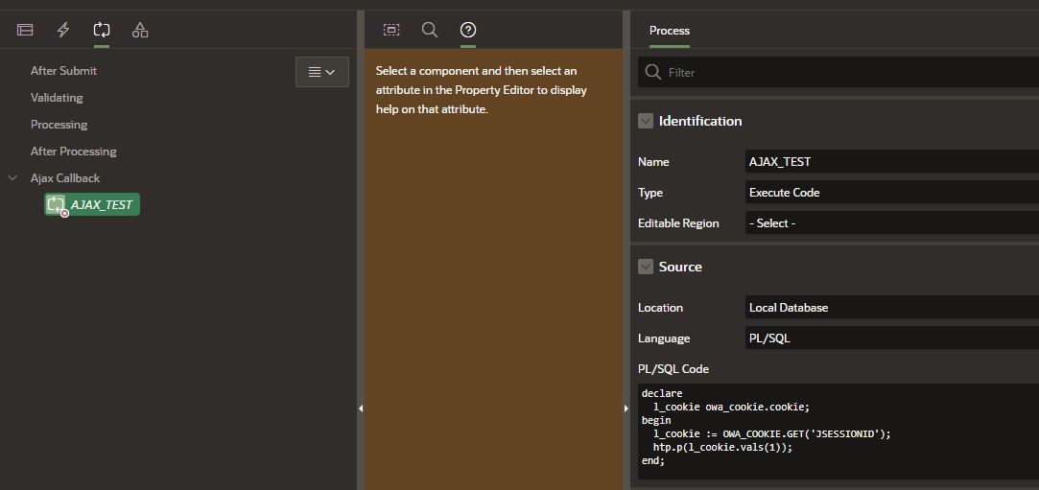The width and height of the screenshot is (1039, 490).
Task: Switch to the Layout tab icon
Action: [391, 30]
